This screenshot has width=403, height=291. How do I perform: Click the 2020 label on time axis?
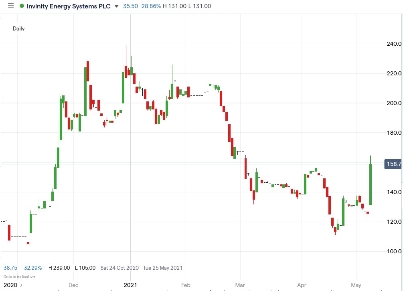10,285
